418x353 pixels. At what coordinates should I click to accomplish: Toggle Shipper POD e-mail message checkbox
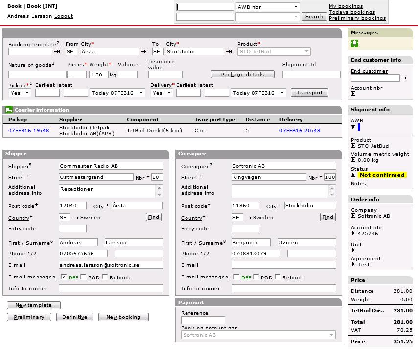pyautogui.click(x=83, y=277)
